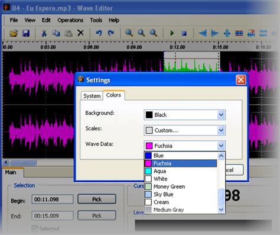The image size is (280, 235).
Task: Click the Cancel button in Settings
Action: [x=235, y=170]
